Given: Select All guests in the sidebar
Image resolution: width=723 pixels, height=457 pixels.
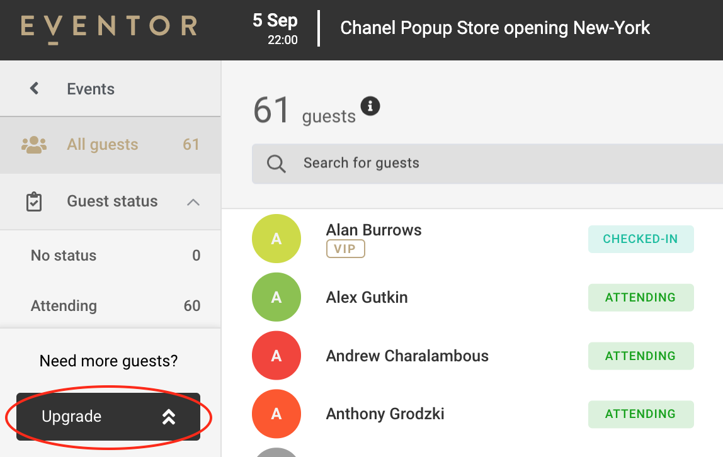Looking at the screenshot, I should point(110,145).
